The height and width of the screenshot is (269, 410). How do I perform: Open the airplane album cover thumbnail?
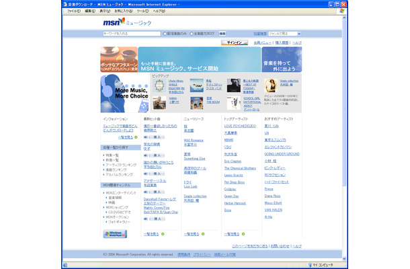(196, 85)
